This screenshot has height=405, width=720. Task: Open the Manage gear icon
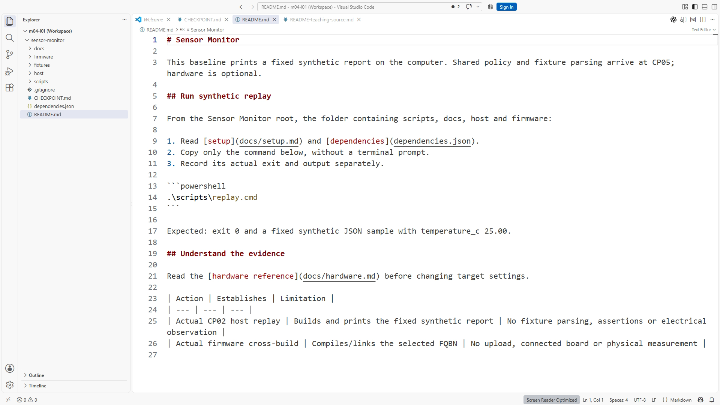pyautogui.click(x=10, y=385)
